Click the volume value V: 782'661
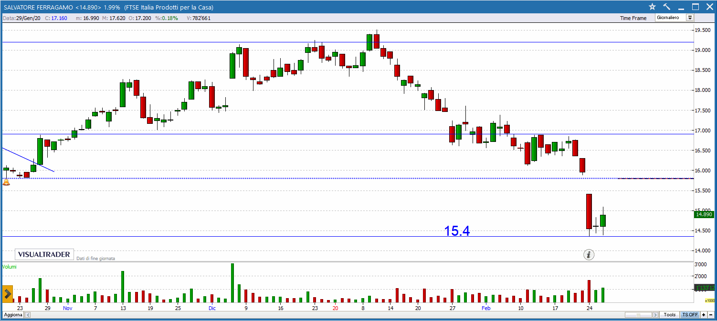 [x=199, y=18]
